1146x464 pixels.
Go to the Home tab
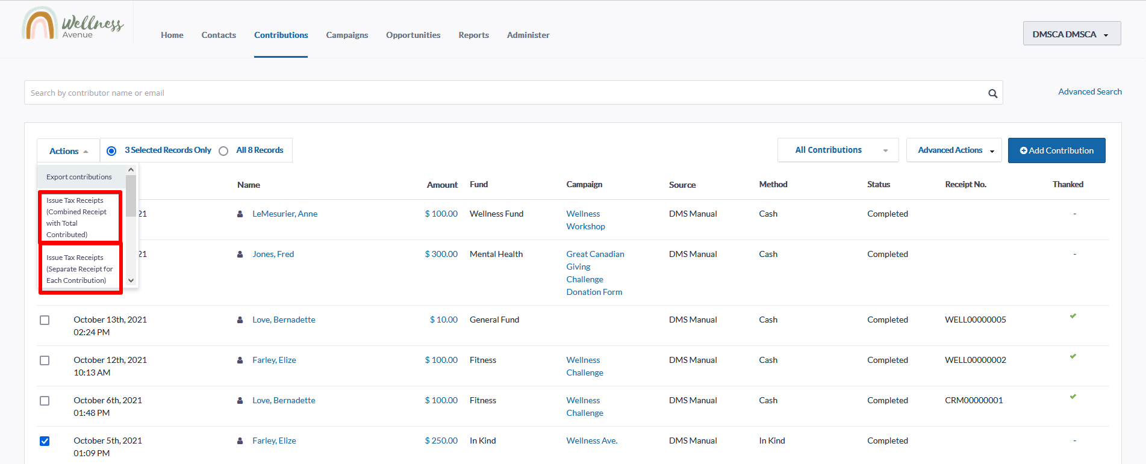[172, 35]
